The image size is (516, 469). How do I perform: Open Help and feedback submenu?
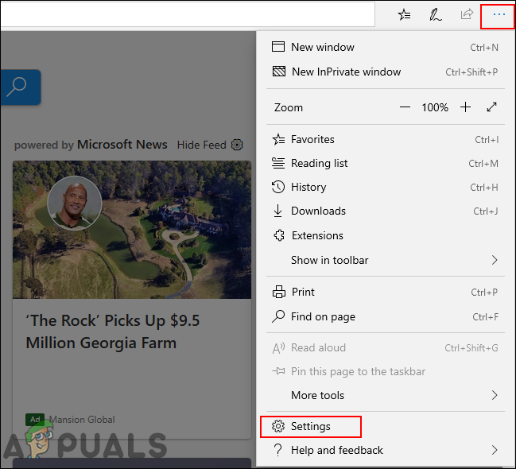[385, 450]
